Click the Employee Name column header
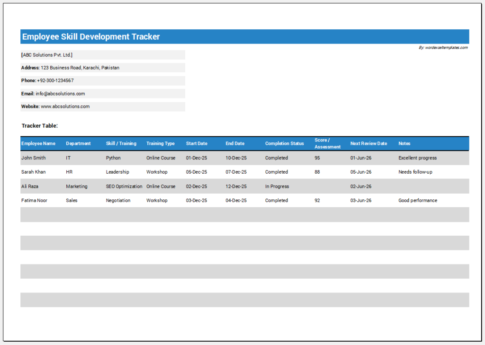 click(x=38, y=143)
